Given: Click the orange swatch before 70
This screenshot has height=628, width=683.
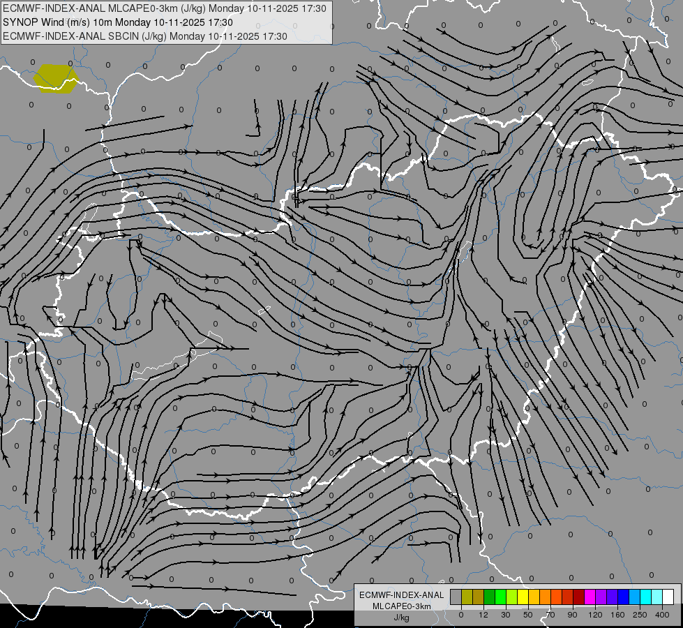Looking at the screenshot, I should pos(546,597).
